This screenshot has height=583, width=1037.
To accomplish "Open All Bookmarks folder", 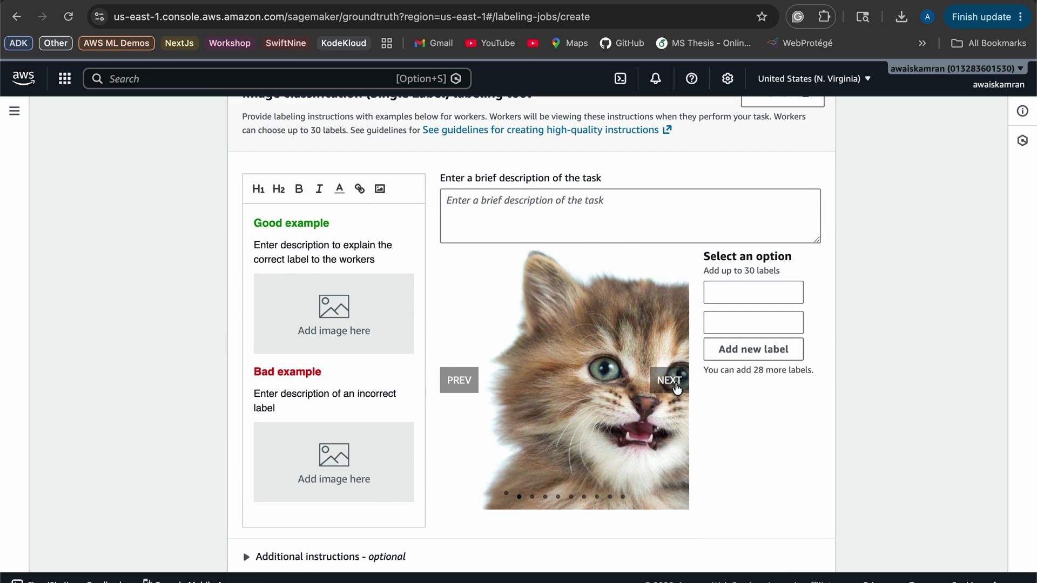I will (x=988, y=43).
